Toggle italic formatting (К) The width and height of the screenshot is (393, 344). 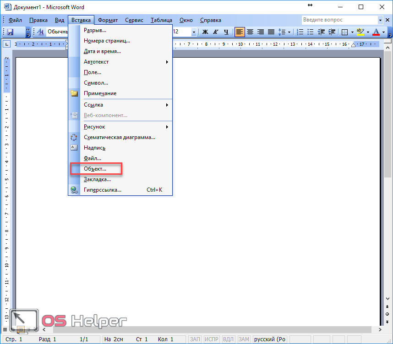(215, 32)
